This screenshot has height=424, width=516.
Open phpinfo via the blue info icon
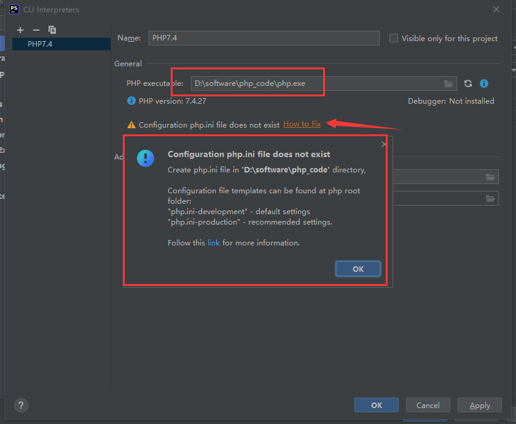click(x=483, y=83)
